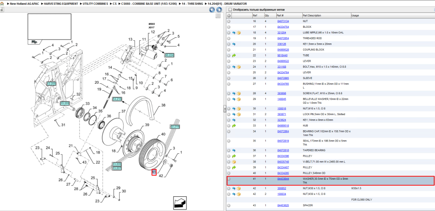This screenshot has width=435, height=211.
Task: Toggle round selector for THREADED ROD row
Action: tap(229, 38)
